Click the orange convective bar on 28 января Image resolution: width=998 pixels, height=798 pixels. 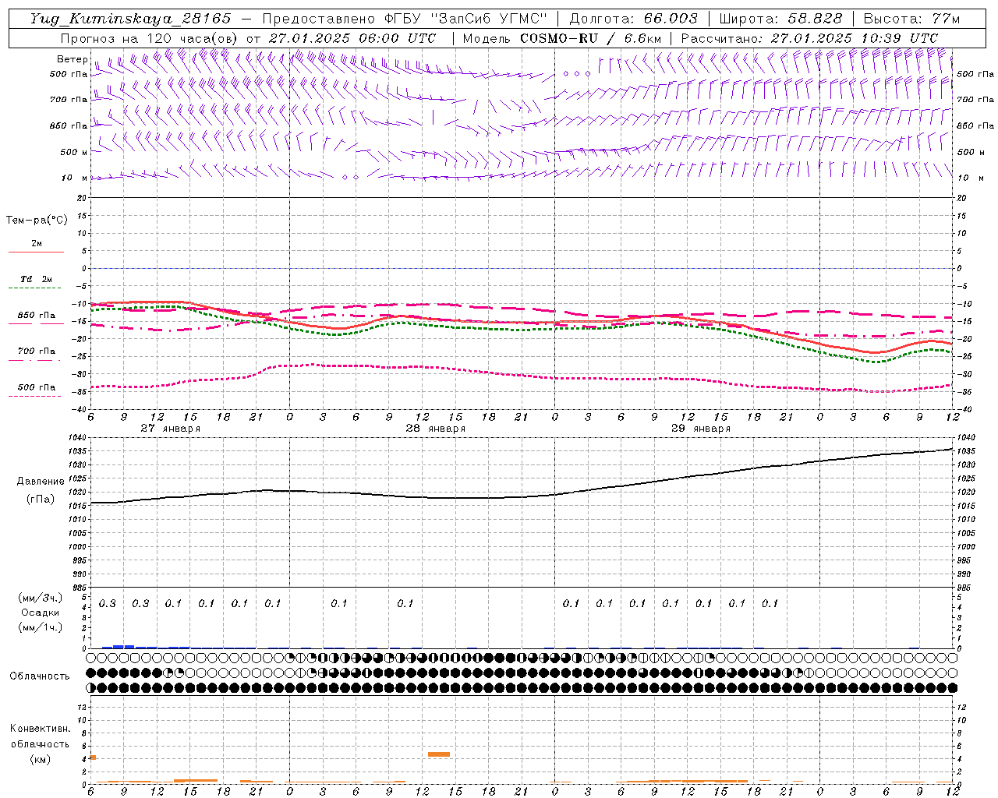coord(439,754)
